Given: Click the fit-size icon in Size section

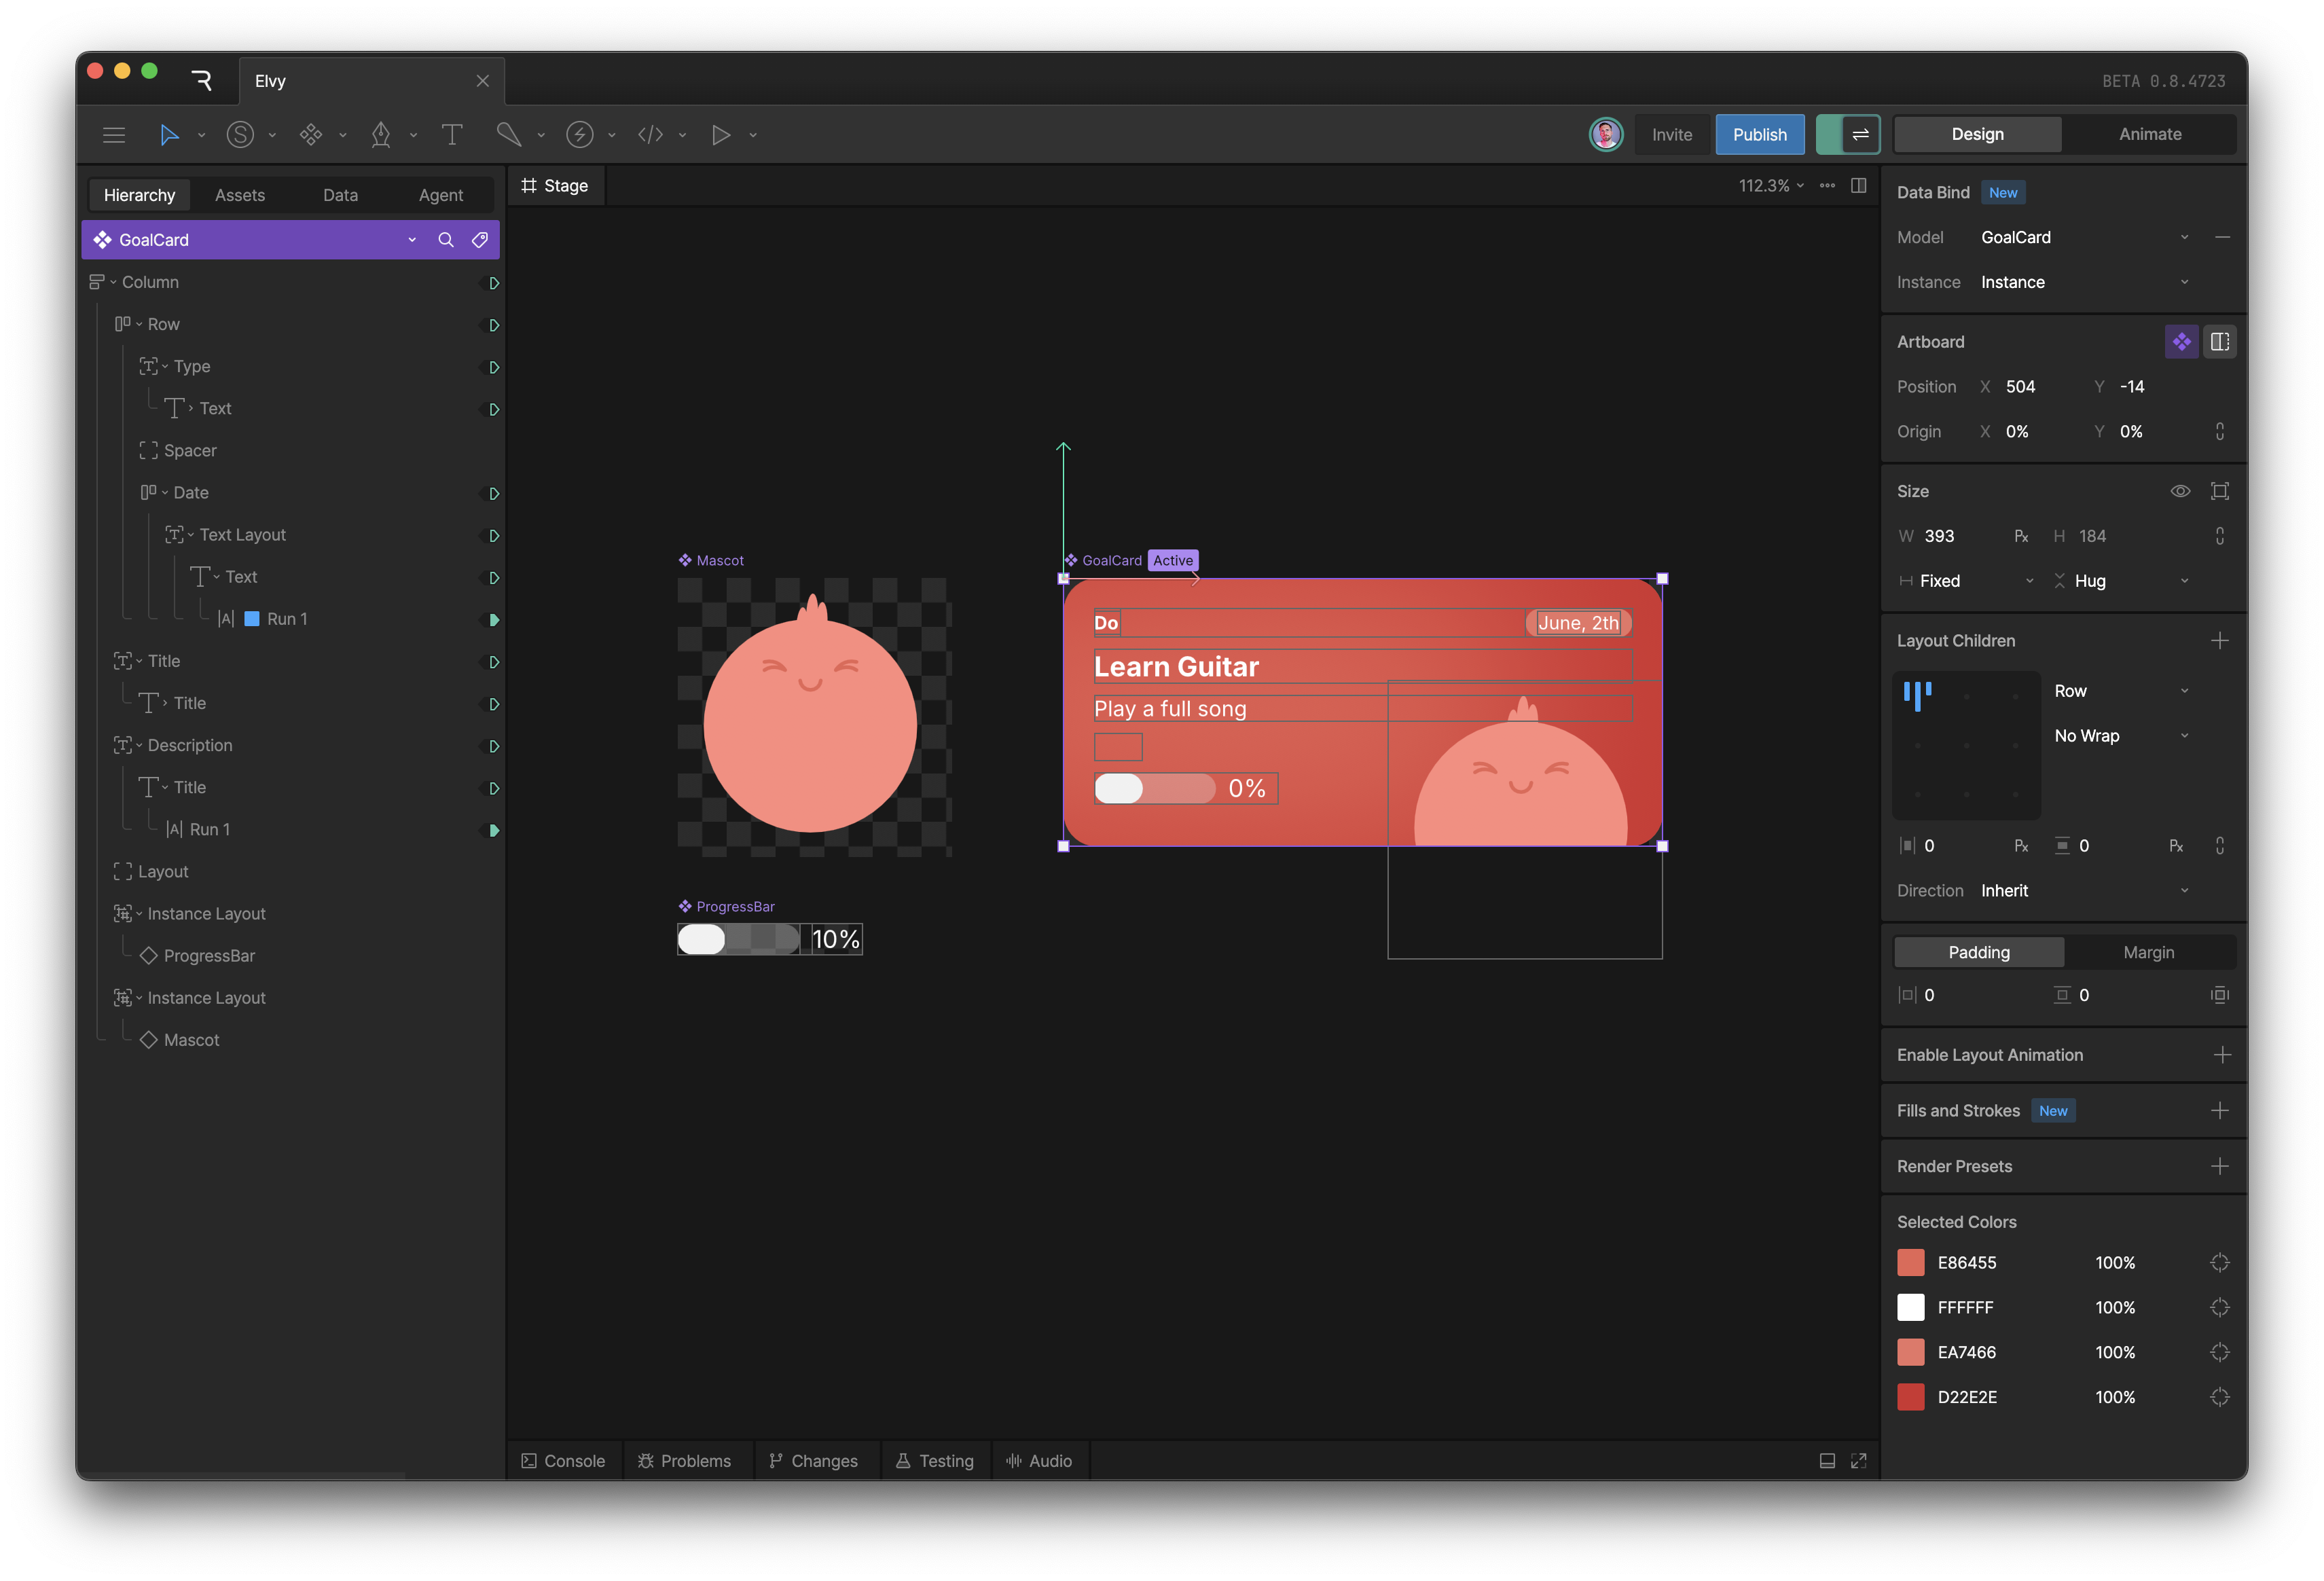Looking at the screenshot, I should [x=2220, y=491].
